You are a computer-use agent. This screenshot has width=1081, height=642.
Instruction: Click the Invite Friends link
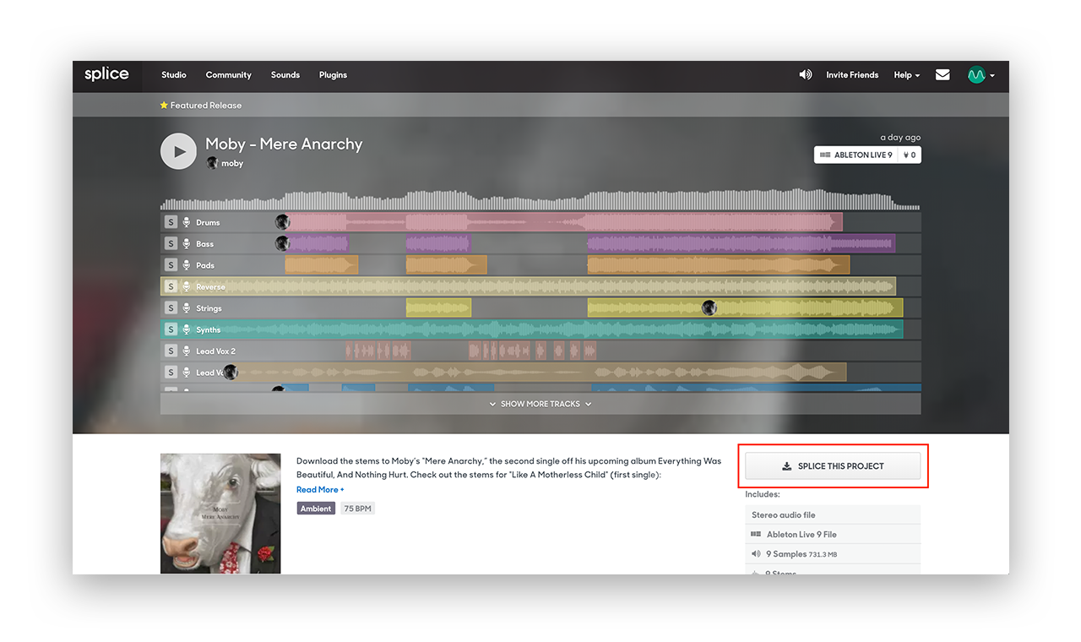pos(852,74)
